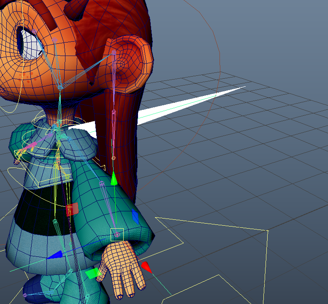The height and width of the screenshot is (304, 328).
Task: Click the blue plane handle square on the sleeve
Action: tap(136, 216)
